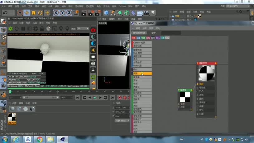
Task: Open 帮助 menu in Octane node editor
Action: [158, 28]
